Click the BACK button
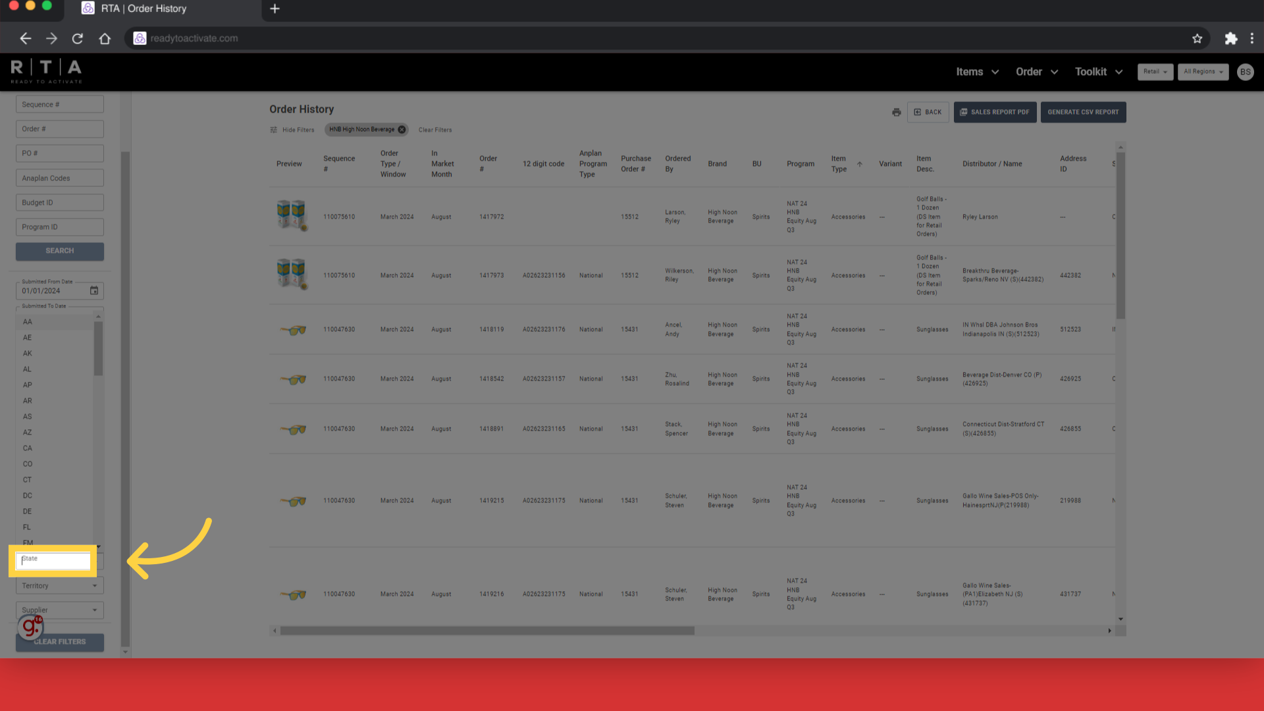Image resolution: width=1264 pixels, height=711 pixels. [x=928, y=112]
